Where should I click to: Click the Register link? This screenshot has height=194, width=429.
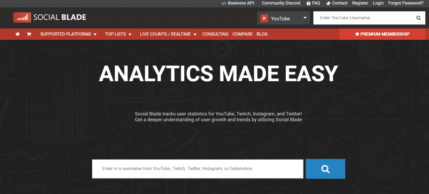point(360,3)
